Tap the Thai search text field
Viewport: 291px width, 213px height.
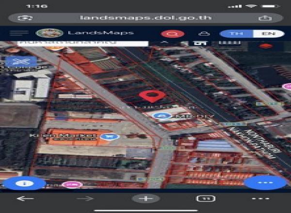click(x=82, y=43)
